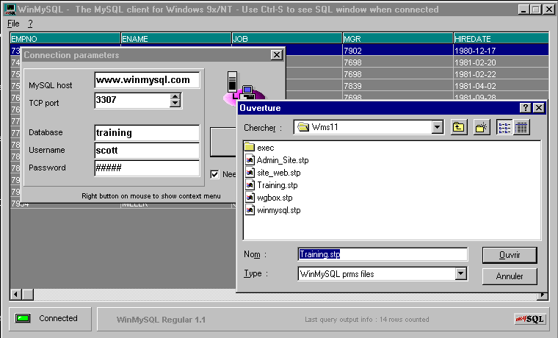Click the MySQL logo in status bar
Viewport: 558px width, 338px height.
529,319
